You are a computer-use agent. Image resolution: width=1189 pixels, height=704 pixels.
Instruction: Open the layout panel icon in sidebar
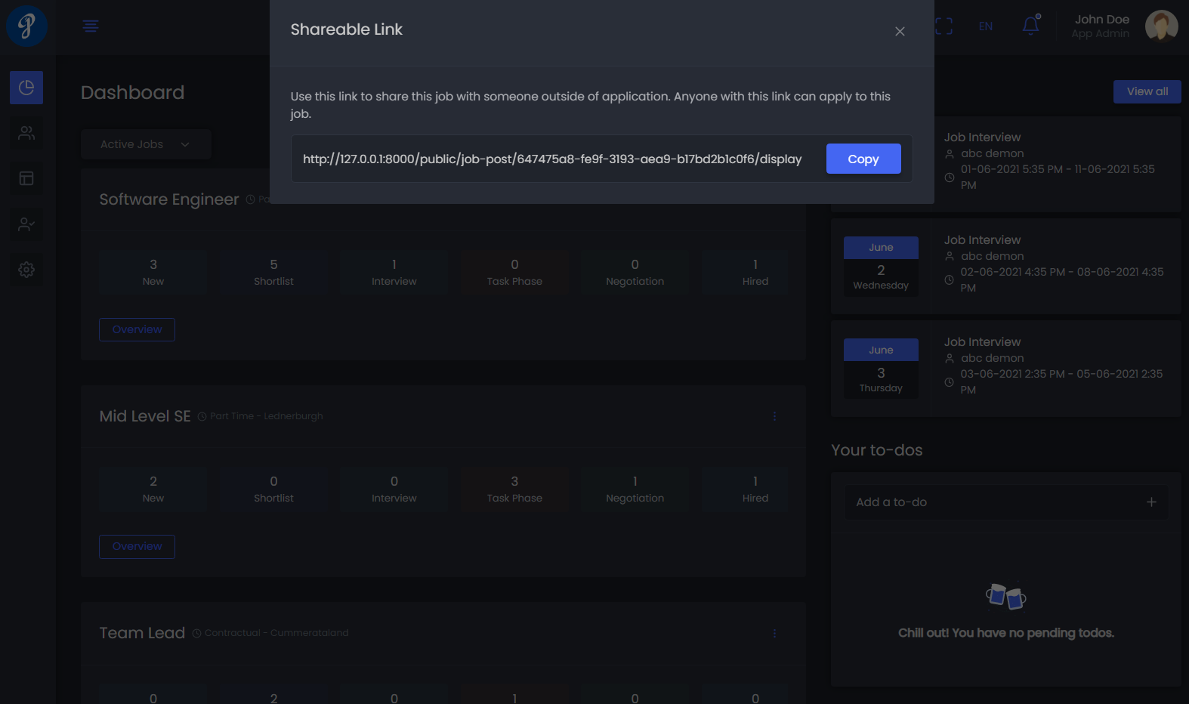click(26, 178)
